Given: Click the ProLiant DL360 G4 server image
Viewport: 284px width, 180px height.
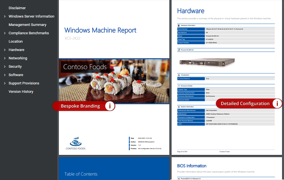Looking at the screenshot, I should pos(207,62).
